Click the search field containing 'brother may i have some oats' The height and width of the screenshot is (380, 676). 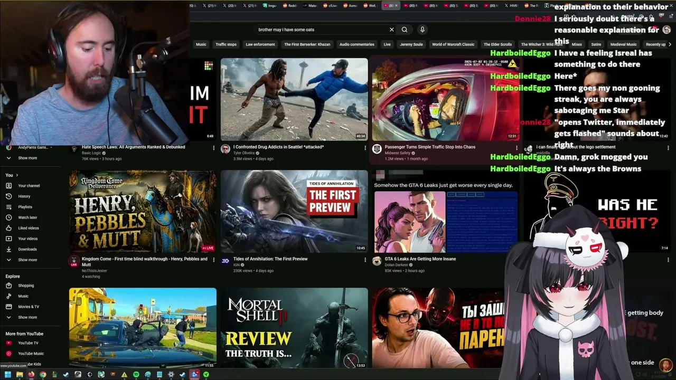[321, 30]
